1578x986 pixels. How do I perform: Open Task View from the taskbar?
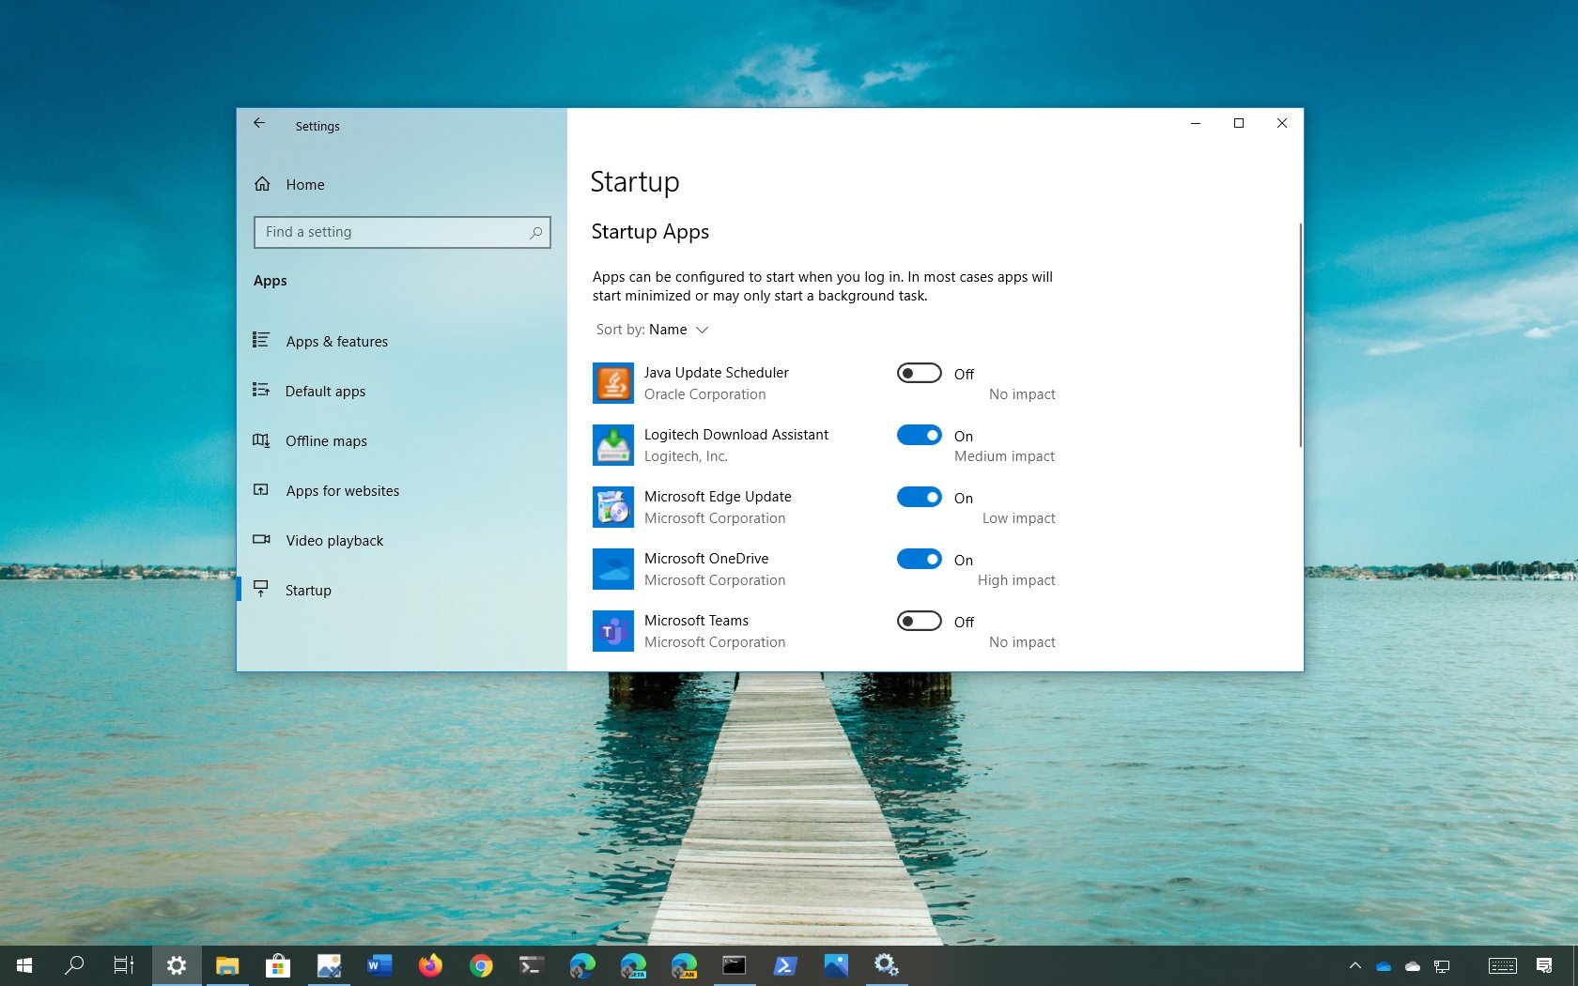pos(124,965)
